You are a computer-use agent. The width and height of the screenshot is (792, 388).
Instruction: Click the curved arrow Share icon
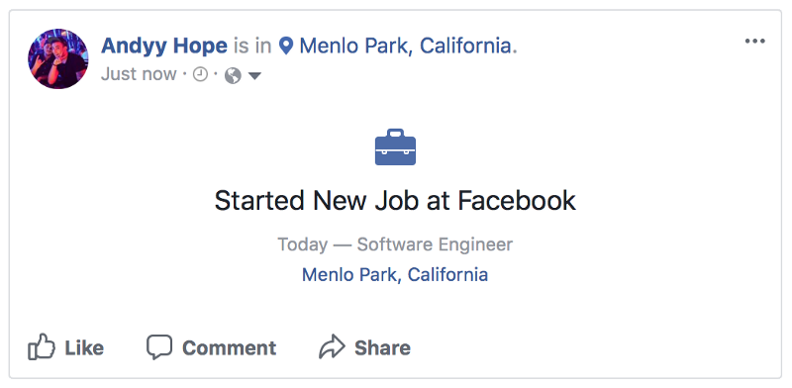[x=332, y=347]
